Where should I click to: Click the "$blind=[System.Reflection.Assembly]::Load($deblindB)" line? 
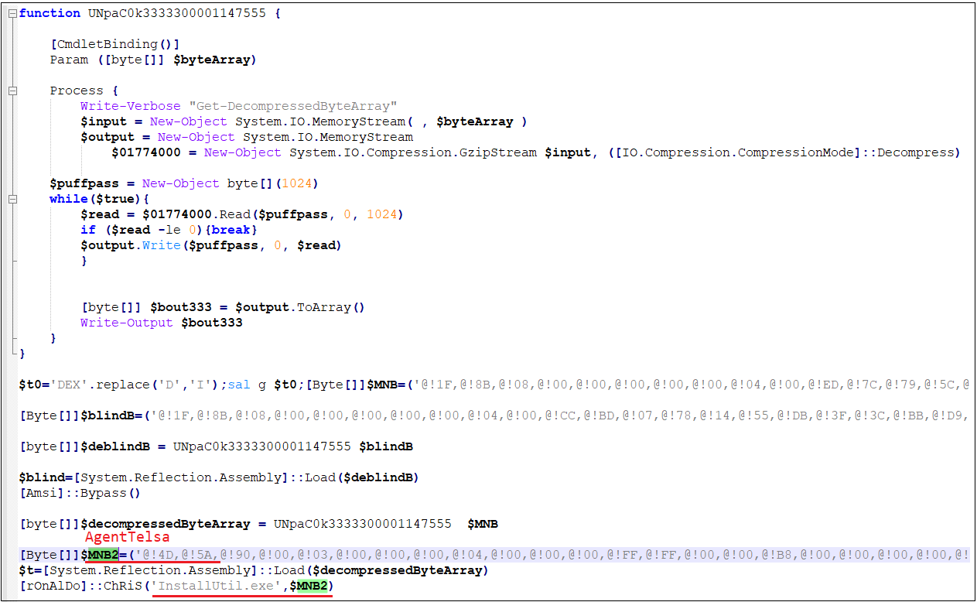pyautogui.click(x=220, y=477)
